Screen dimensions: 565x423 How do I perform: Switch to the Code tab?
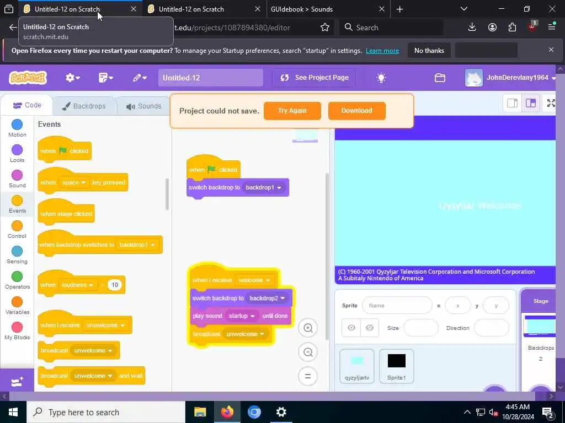point(27,105)
